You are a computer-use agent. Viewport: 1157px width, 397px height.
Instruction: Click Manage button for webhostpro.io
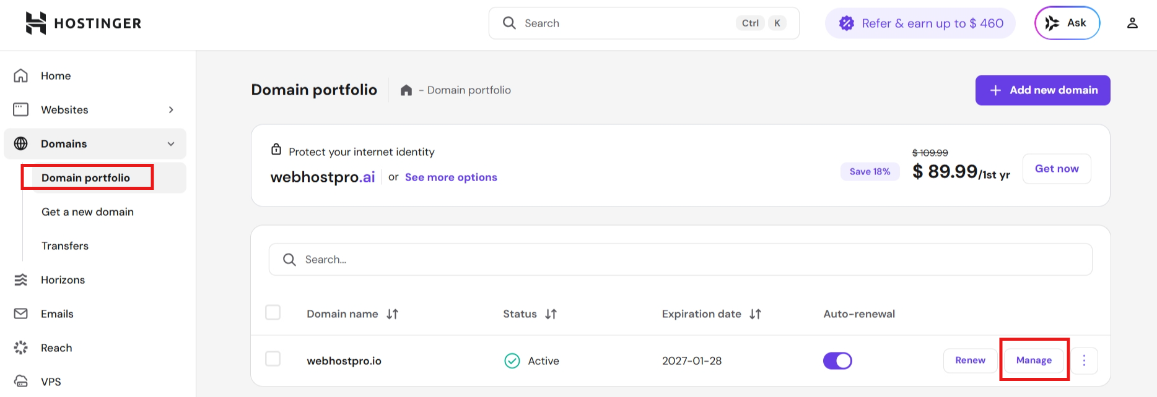point(1034,361)
